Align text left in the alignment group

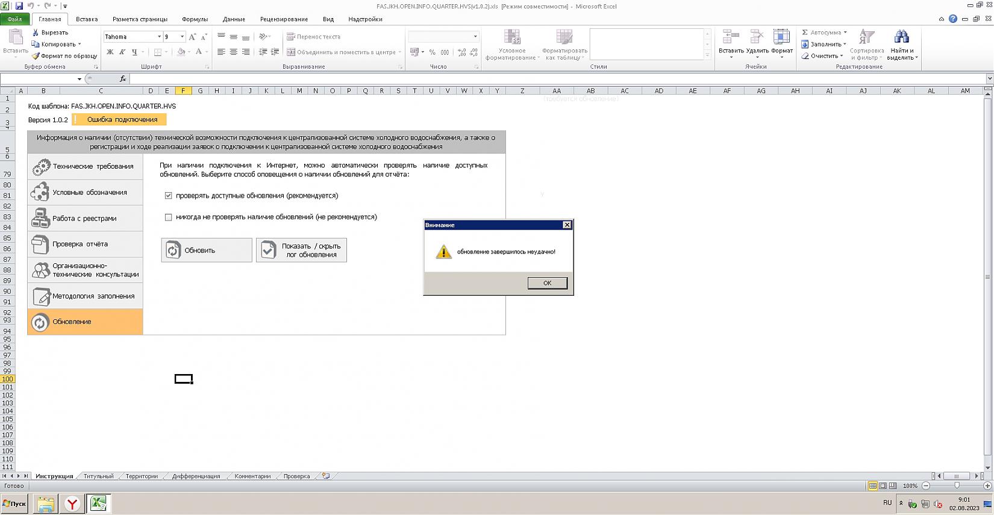pos(221,52)
